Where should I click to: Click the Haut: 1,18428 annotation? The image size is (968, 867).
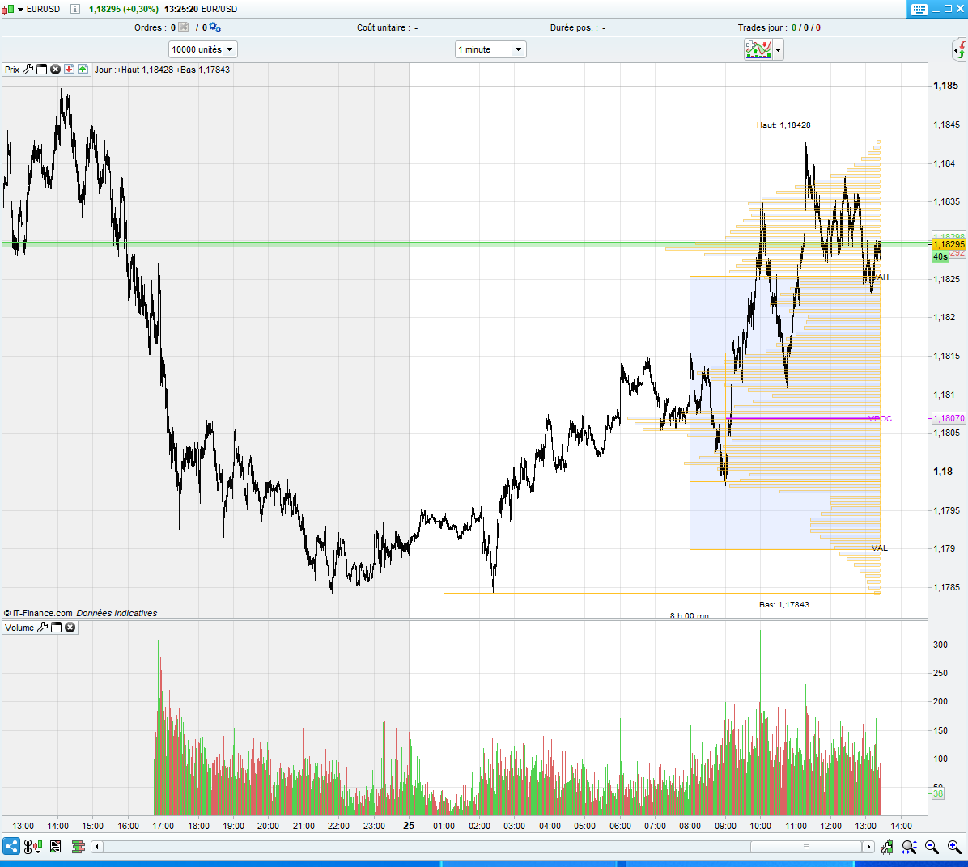783,125
